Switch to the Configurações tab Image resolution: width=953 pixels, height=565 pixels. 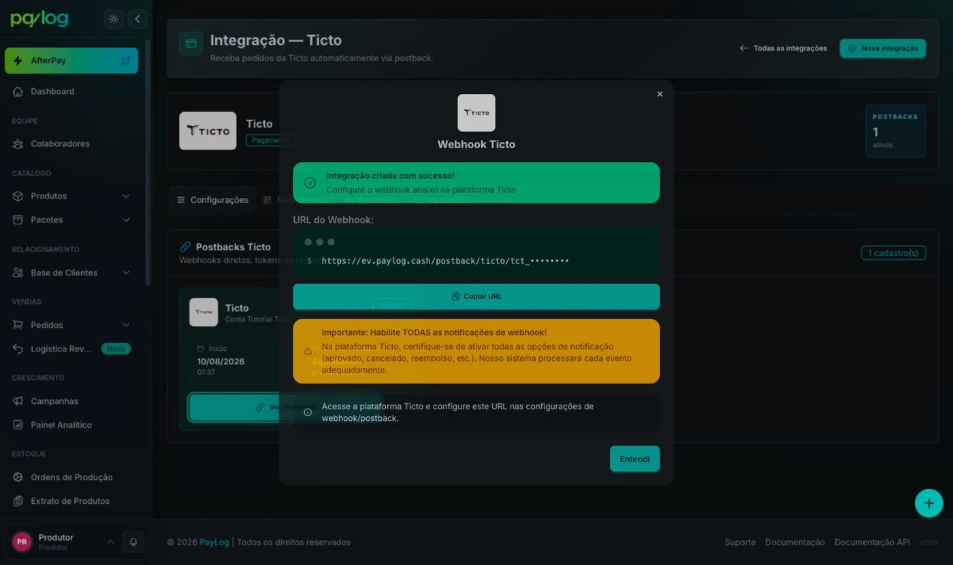coord(212,200)
